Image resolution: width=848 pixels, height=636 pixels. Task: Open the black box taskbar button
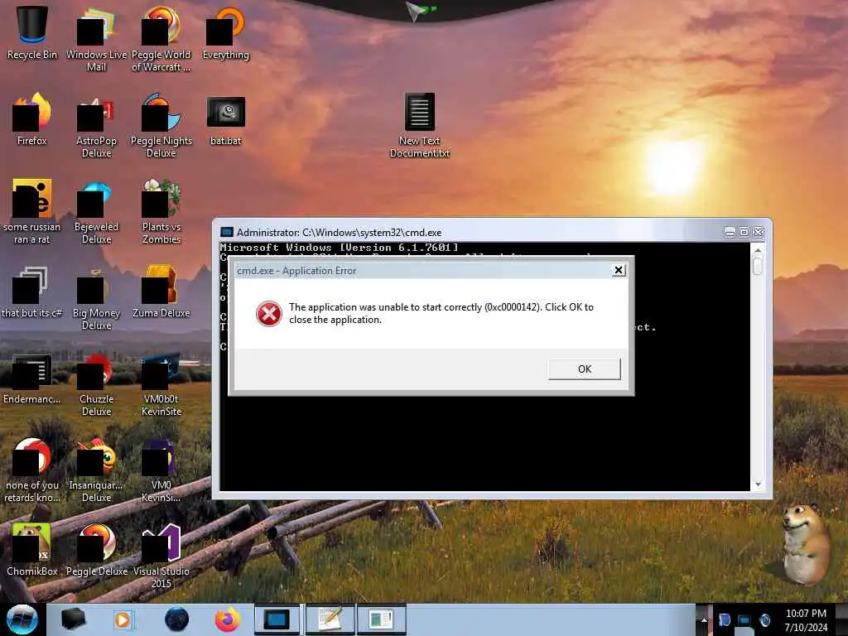click(73, 619)
